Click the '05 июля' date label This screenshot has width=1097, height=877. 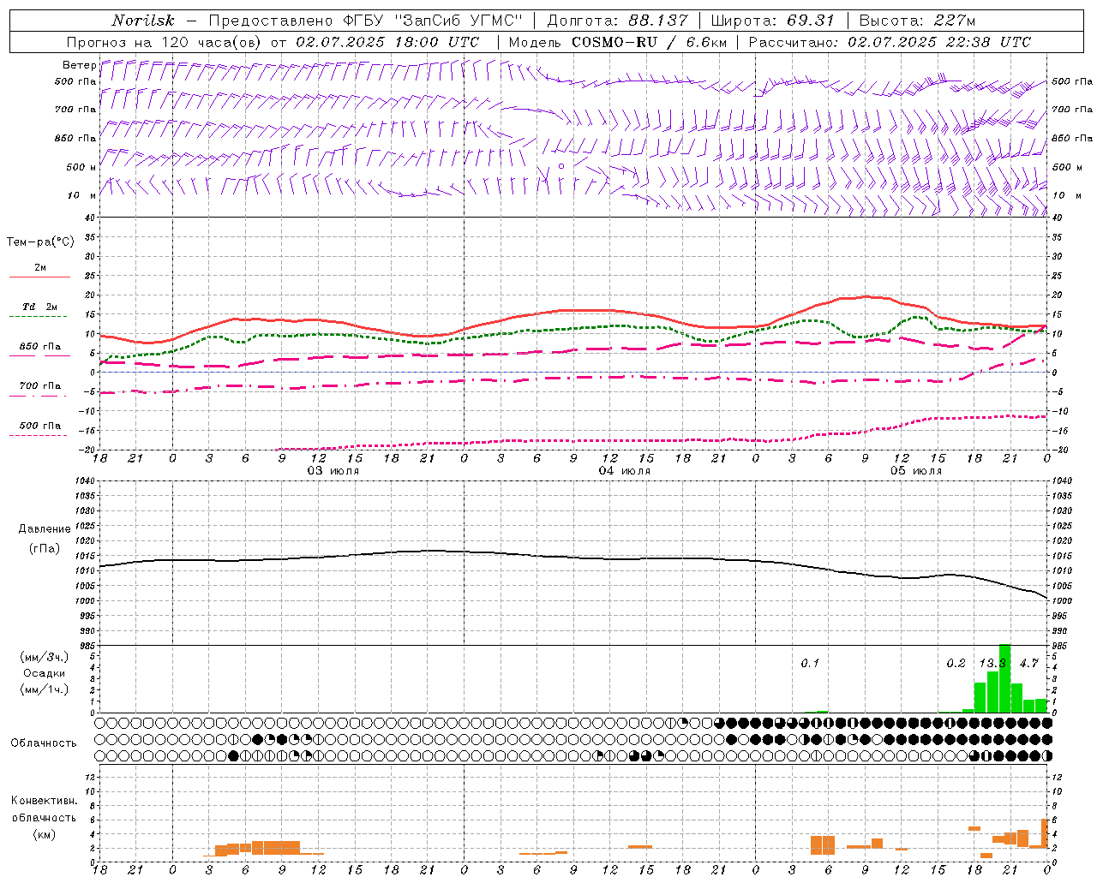tap(915, 471)
